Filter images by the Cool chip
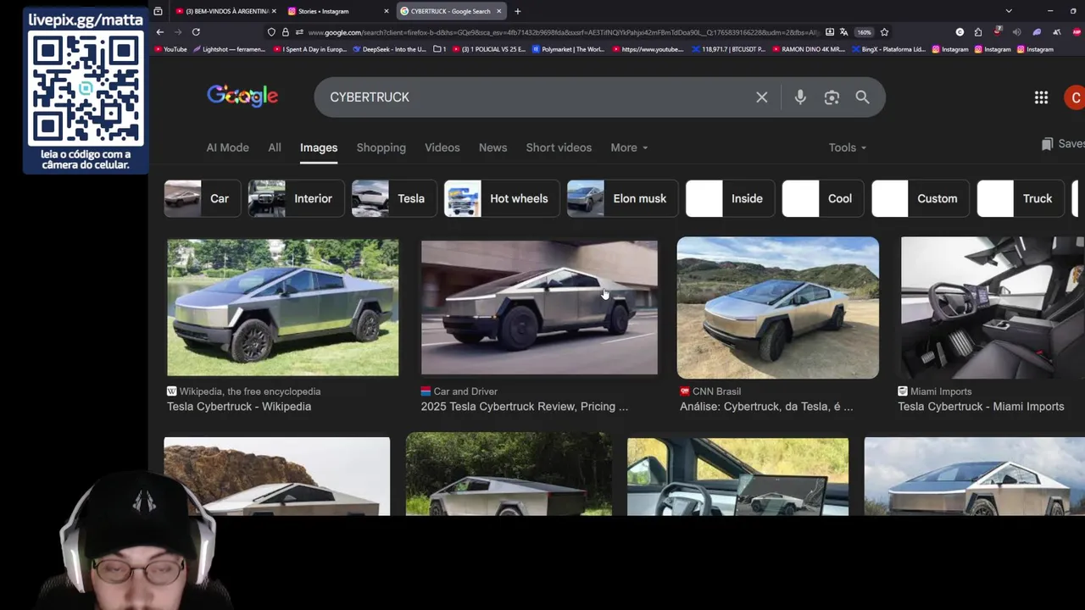This screenshot has width=1085, height=610. pos(823,198)
